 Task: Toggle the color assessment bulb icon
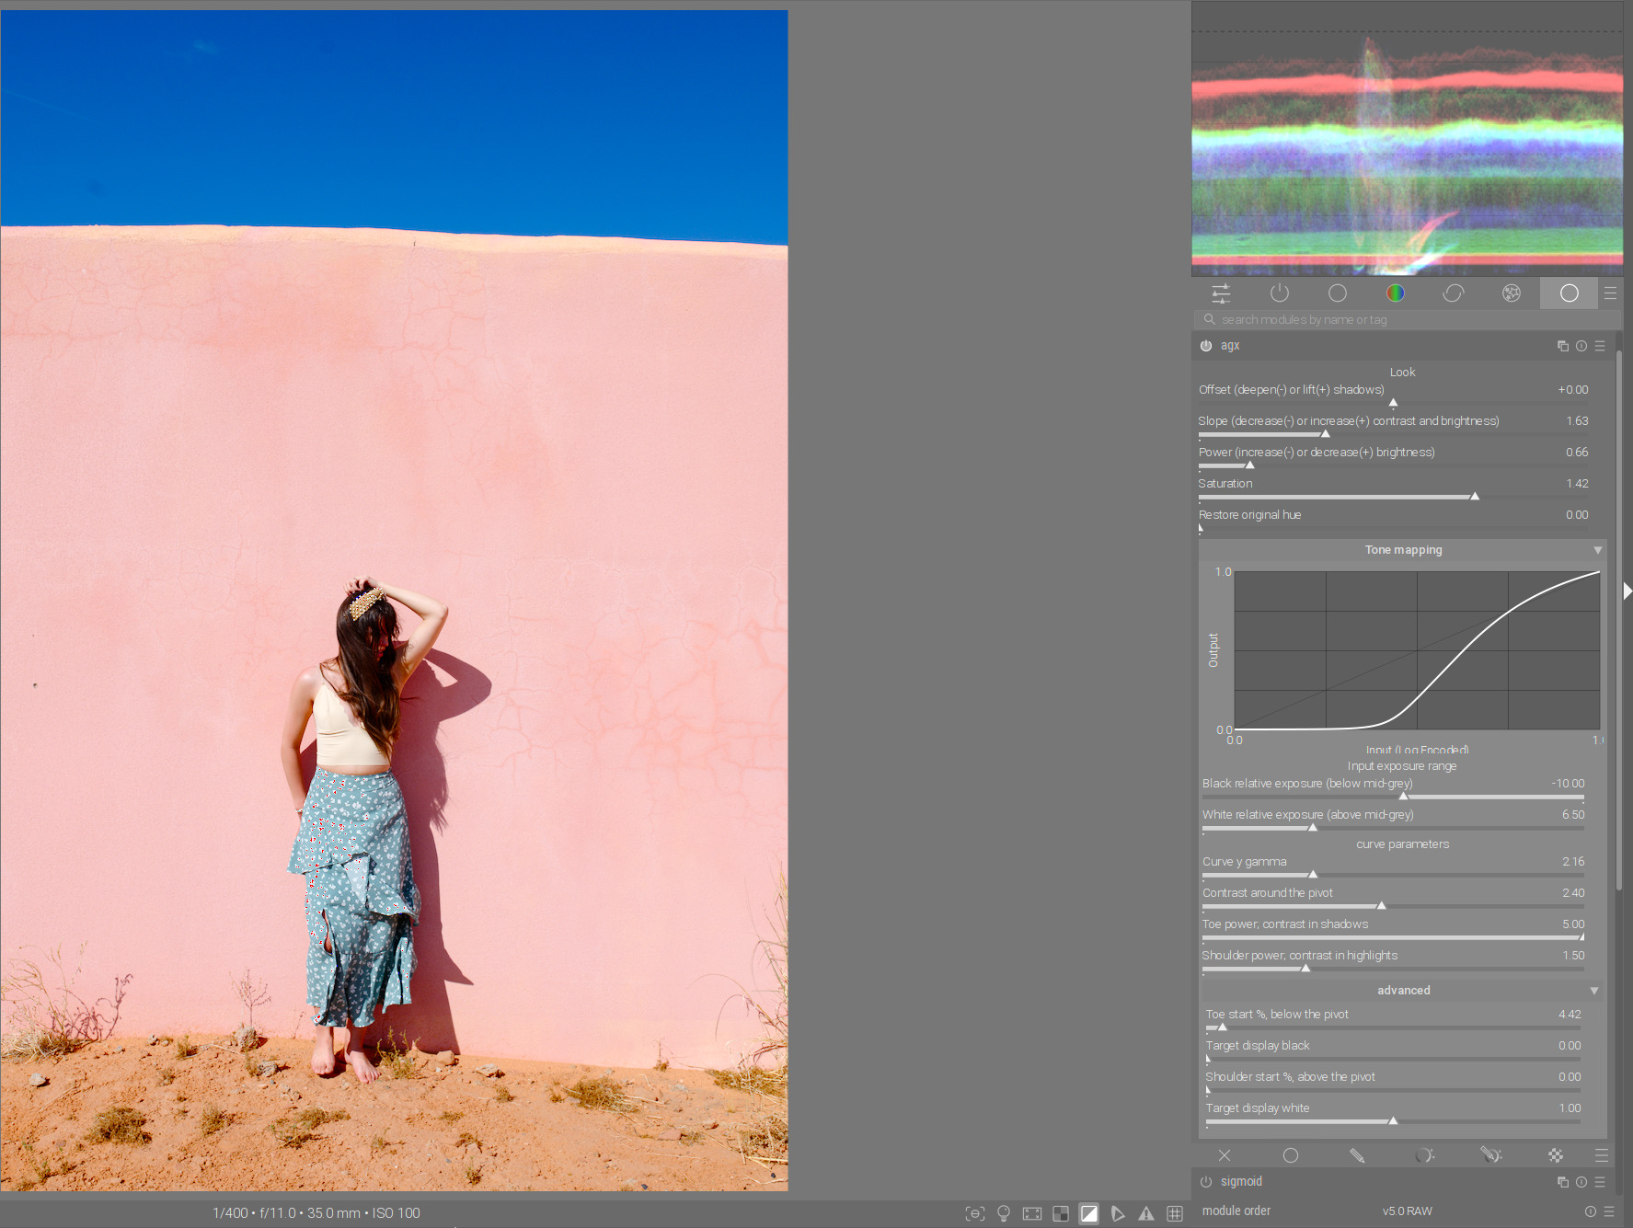click(1004, 1213)
